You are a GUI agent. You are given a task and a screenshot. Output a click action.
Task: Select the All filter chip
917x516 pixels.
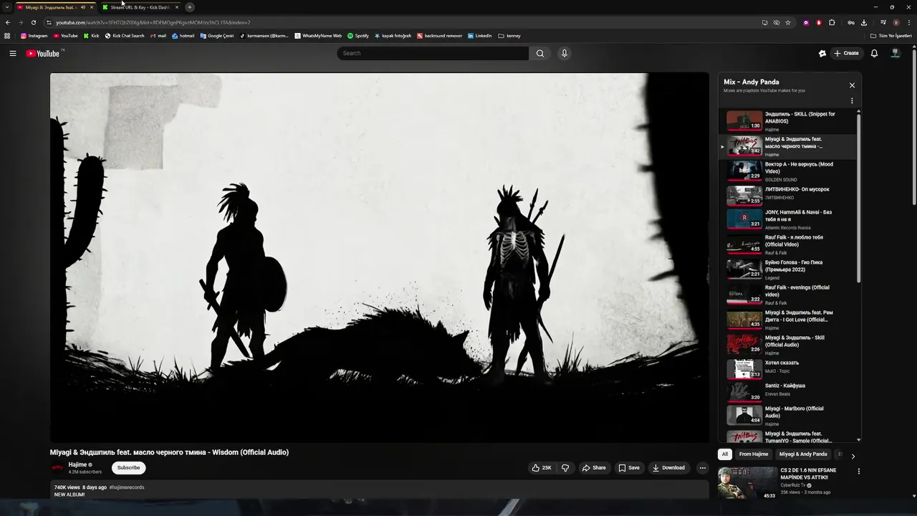tap(725, 454)
